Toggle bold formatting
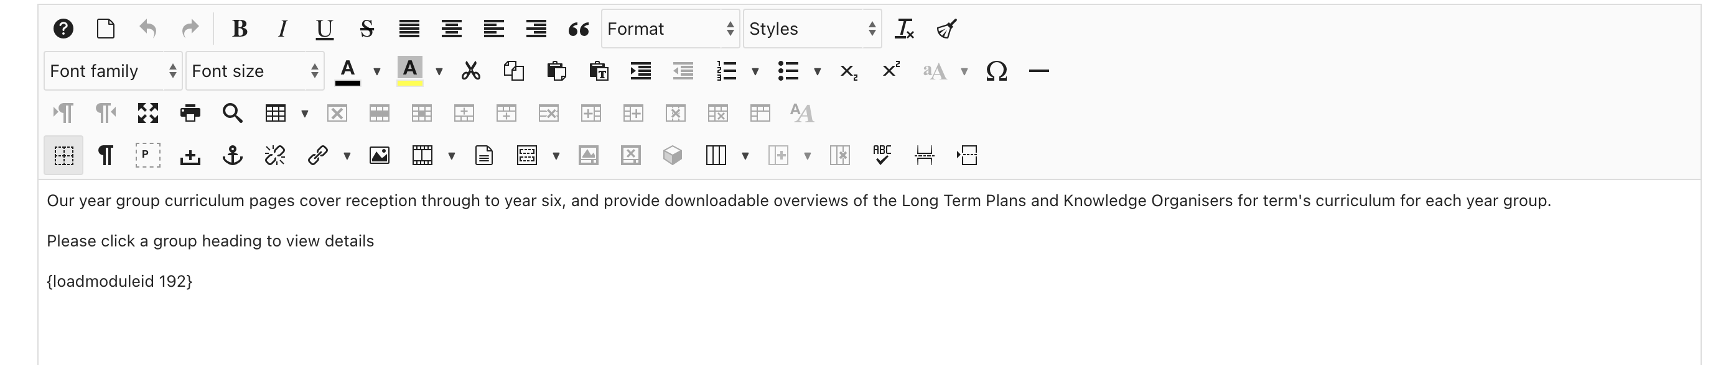This screenshot has width=1736, height=365. [x=239, y=29]
